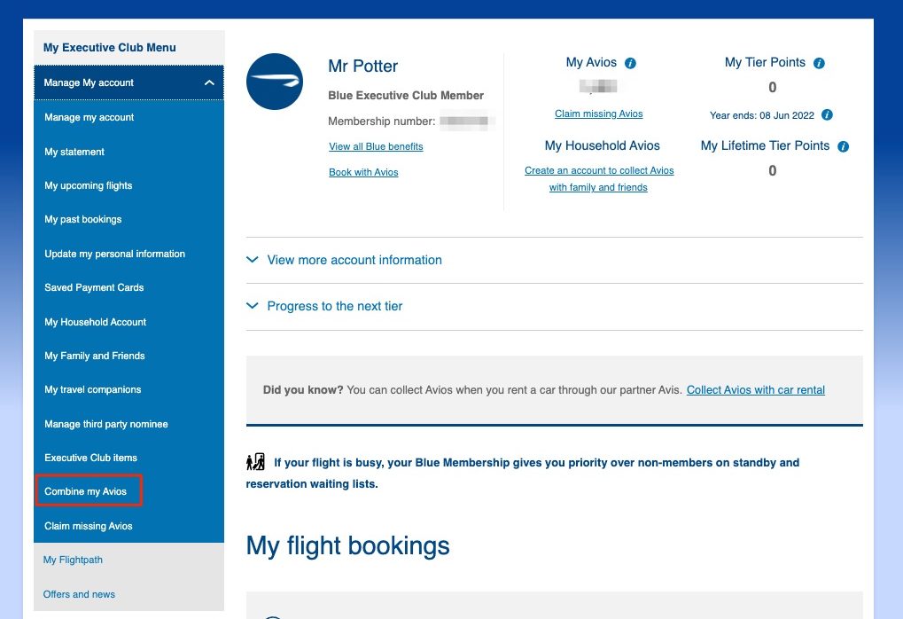This screenshot has width=903, height=619.
Task: Follow the Book with Avios link
Action: pyautogui.click(x=363, y=172)
